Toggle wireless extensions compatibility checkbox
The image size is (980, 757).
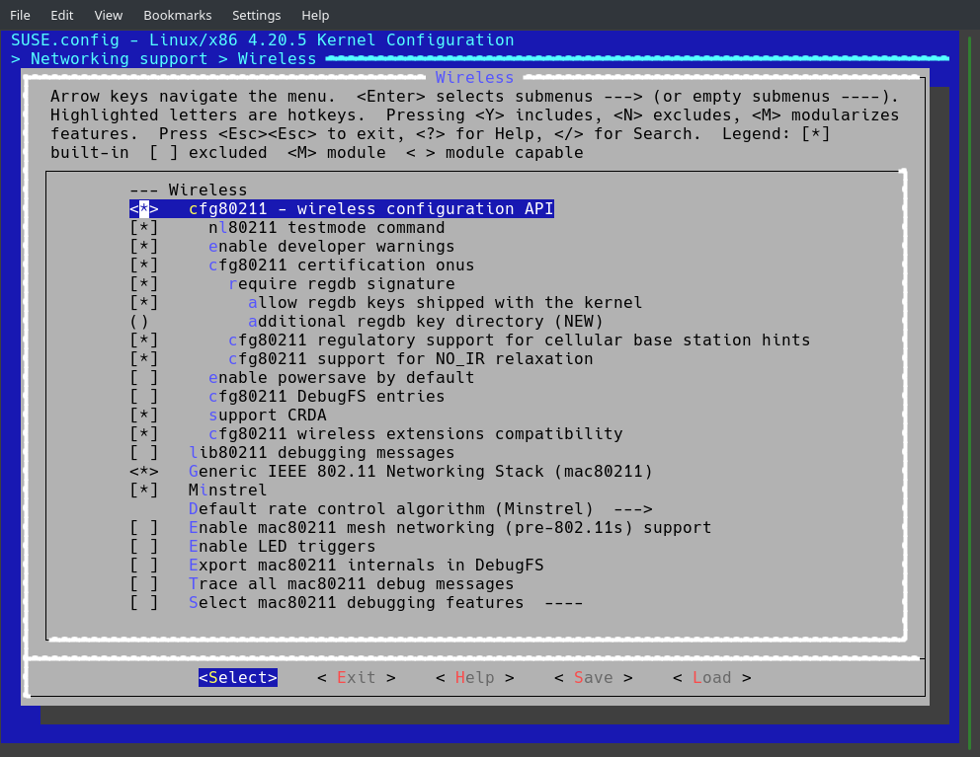coord(144,433)
